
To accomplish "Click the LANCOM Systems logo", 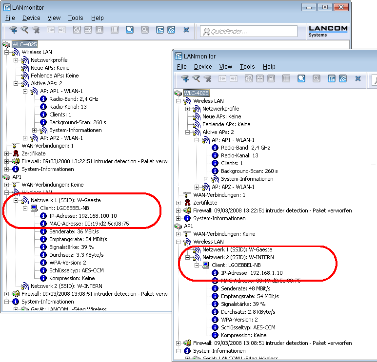I will [328, 31].
